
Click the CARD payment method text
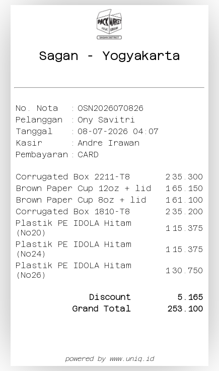tap(88, 155)
